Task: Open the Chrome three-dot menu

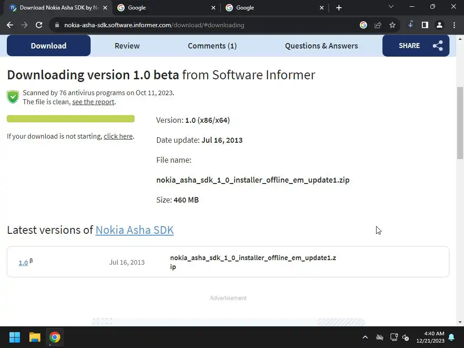Action: 454,25
